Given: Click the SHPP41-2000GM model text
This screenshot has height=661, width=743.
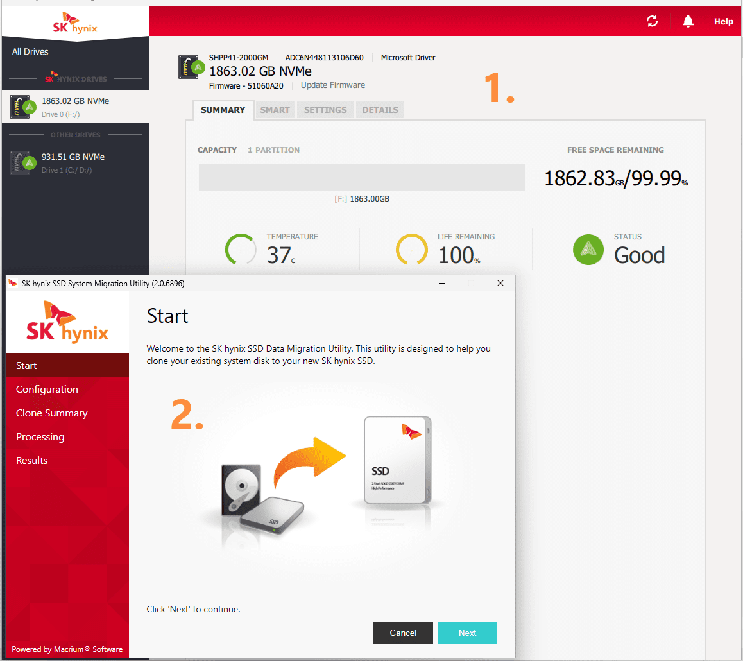Looking at the screenshot, I should tap(238, 58).
